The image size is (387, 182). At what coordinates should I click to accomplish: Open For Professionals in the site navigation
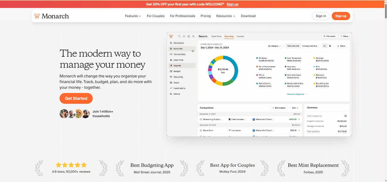183,16
